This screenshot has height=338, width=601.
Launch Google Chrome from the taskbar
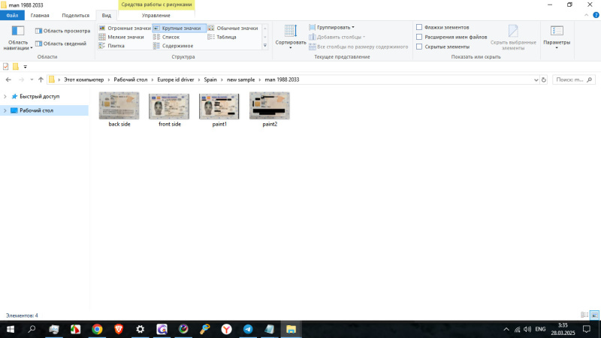[x=97, y=329]
